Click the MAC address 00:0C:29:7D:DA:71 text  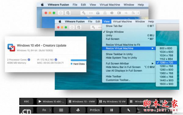50,63
